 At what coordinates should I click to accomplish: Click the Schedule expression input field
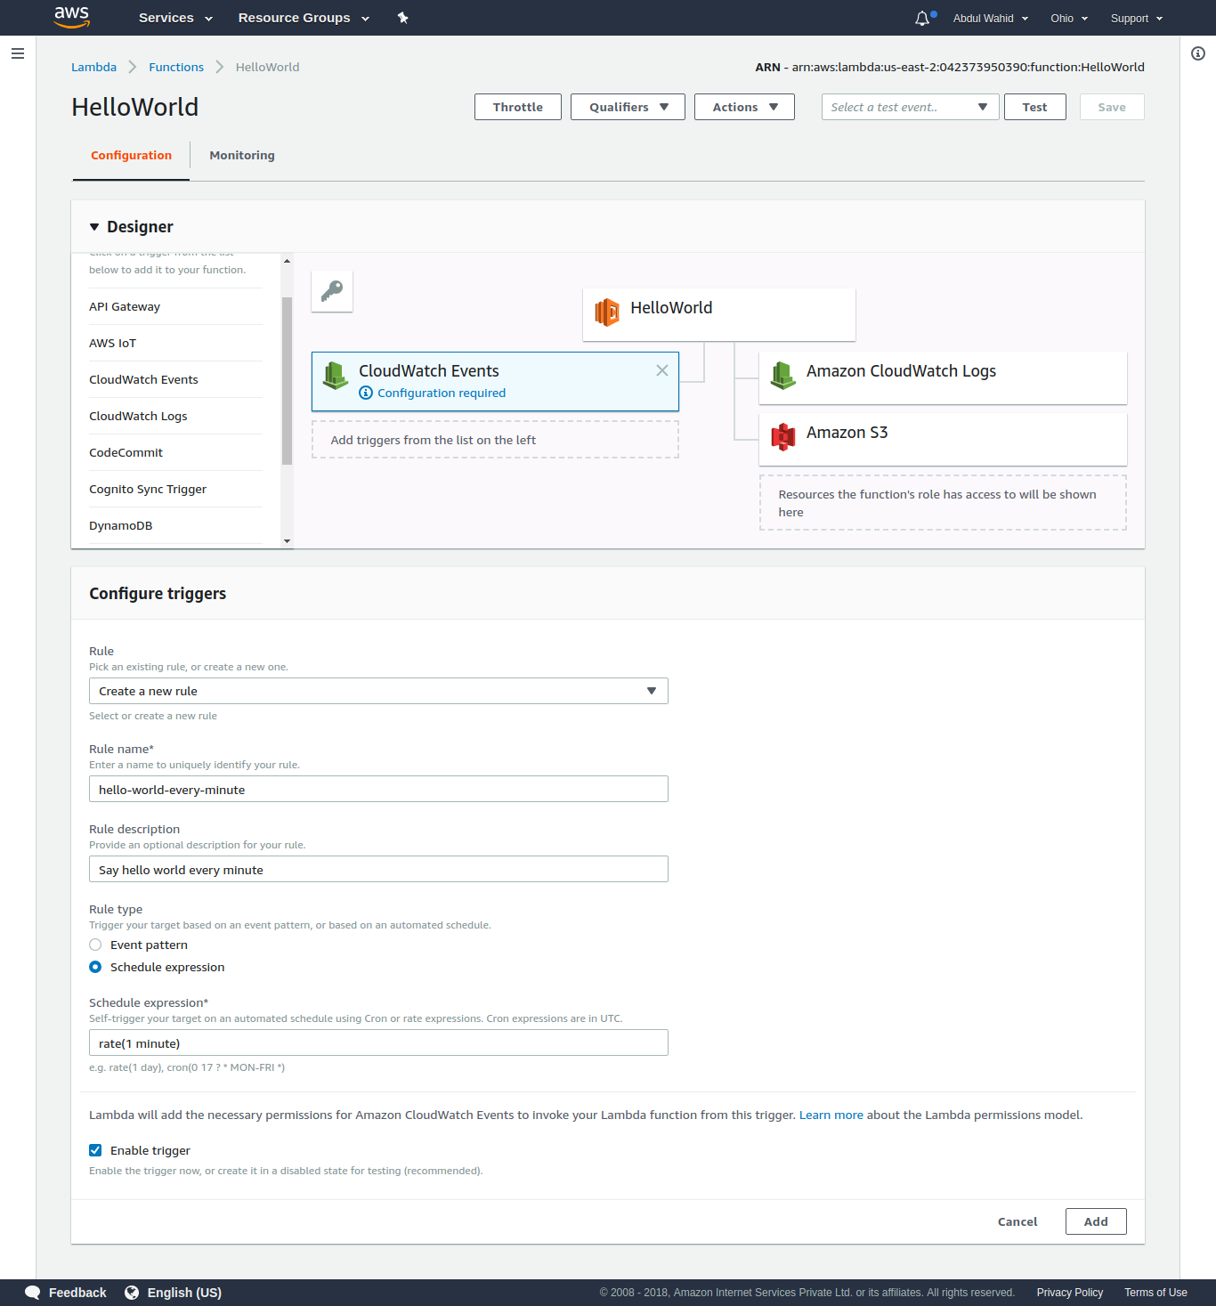tap(378, 1042)
